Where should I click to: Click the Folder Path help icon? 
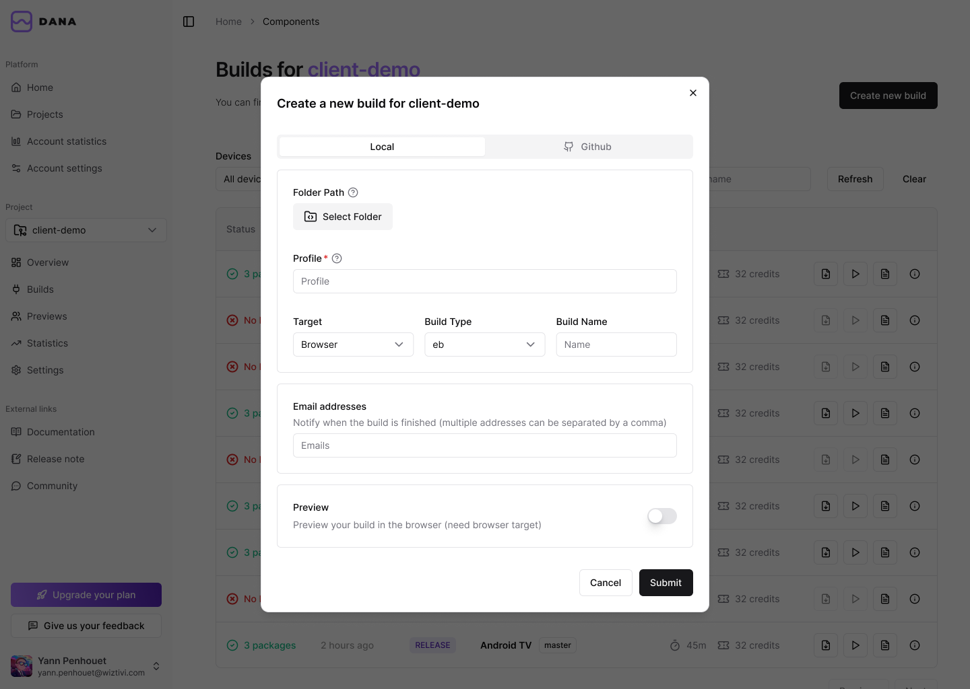pyautogui.click(x=353, y=192)
